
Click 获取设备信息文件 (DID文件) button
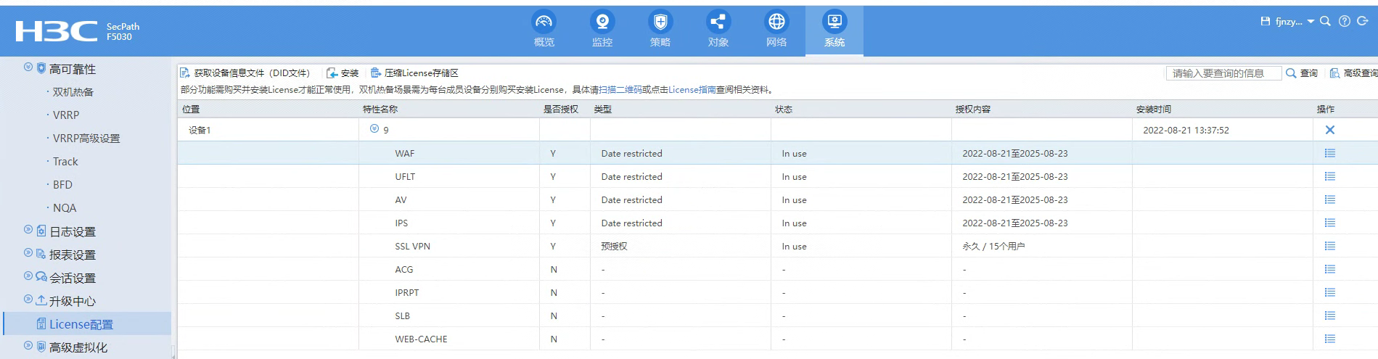point(245,73)
